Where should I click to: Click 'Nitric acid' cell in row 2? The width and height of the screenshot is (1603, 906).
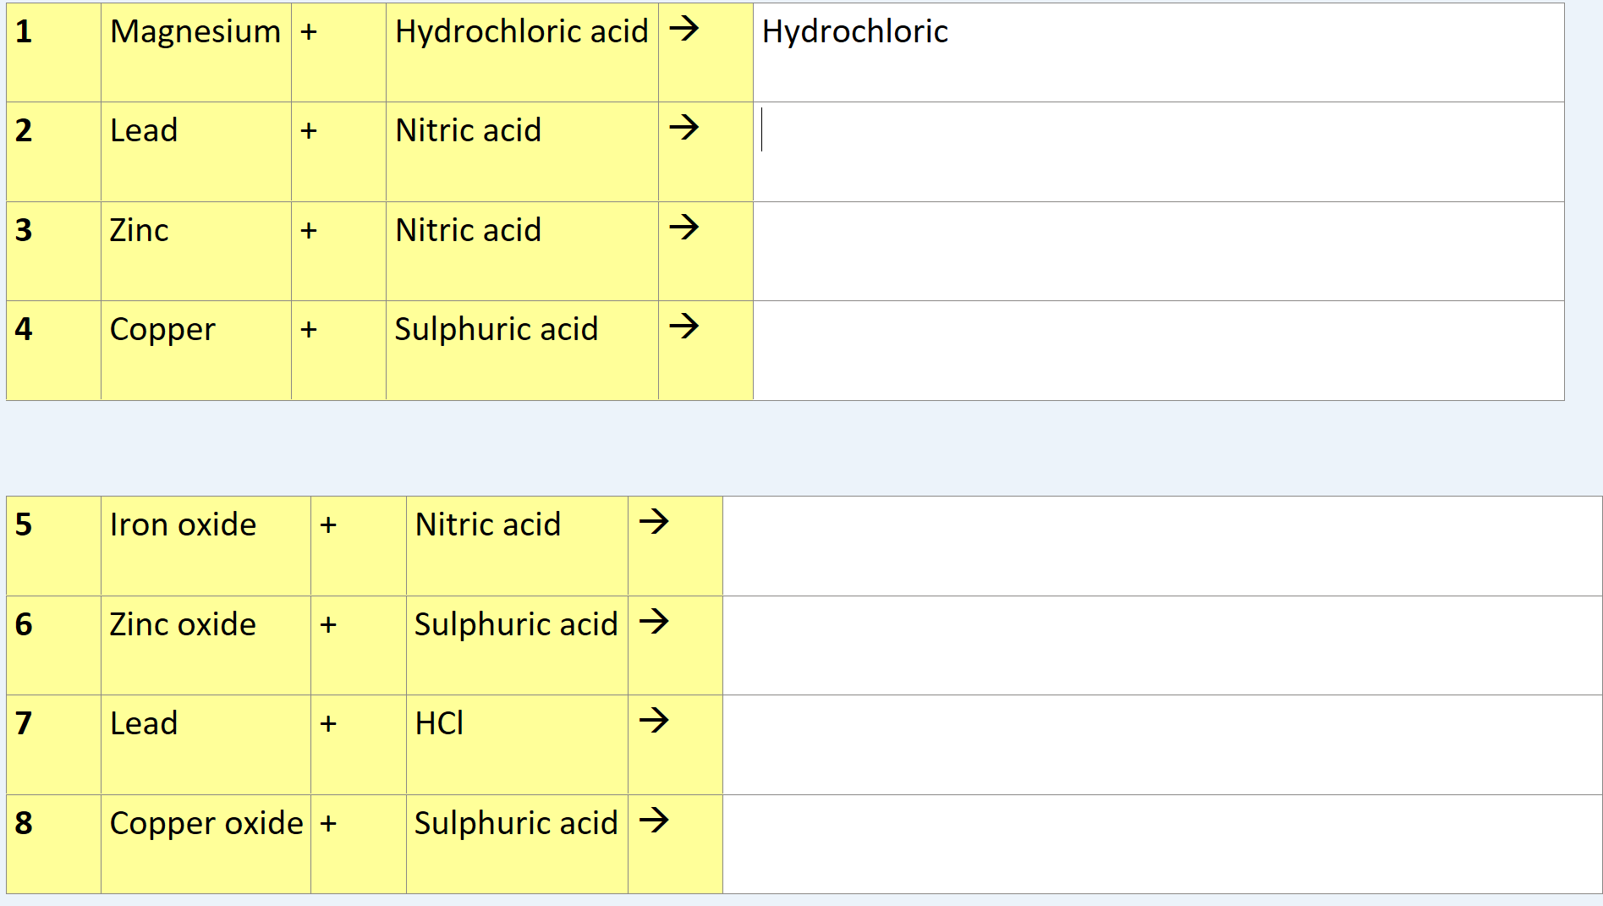pyautogui.click(x=522, y=151)
